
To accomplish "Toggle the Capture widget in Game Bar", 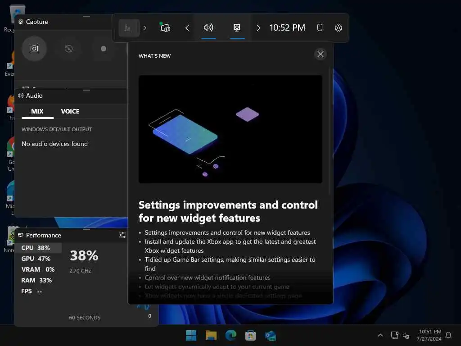I will pos(237,27).
